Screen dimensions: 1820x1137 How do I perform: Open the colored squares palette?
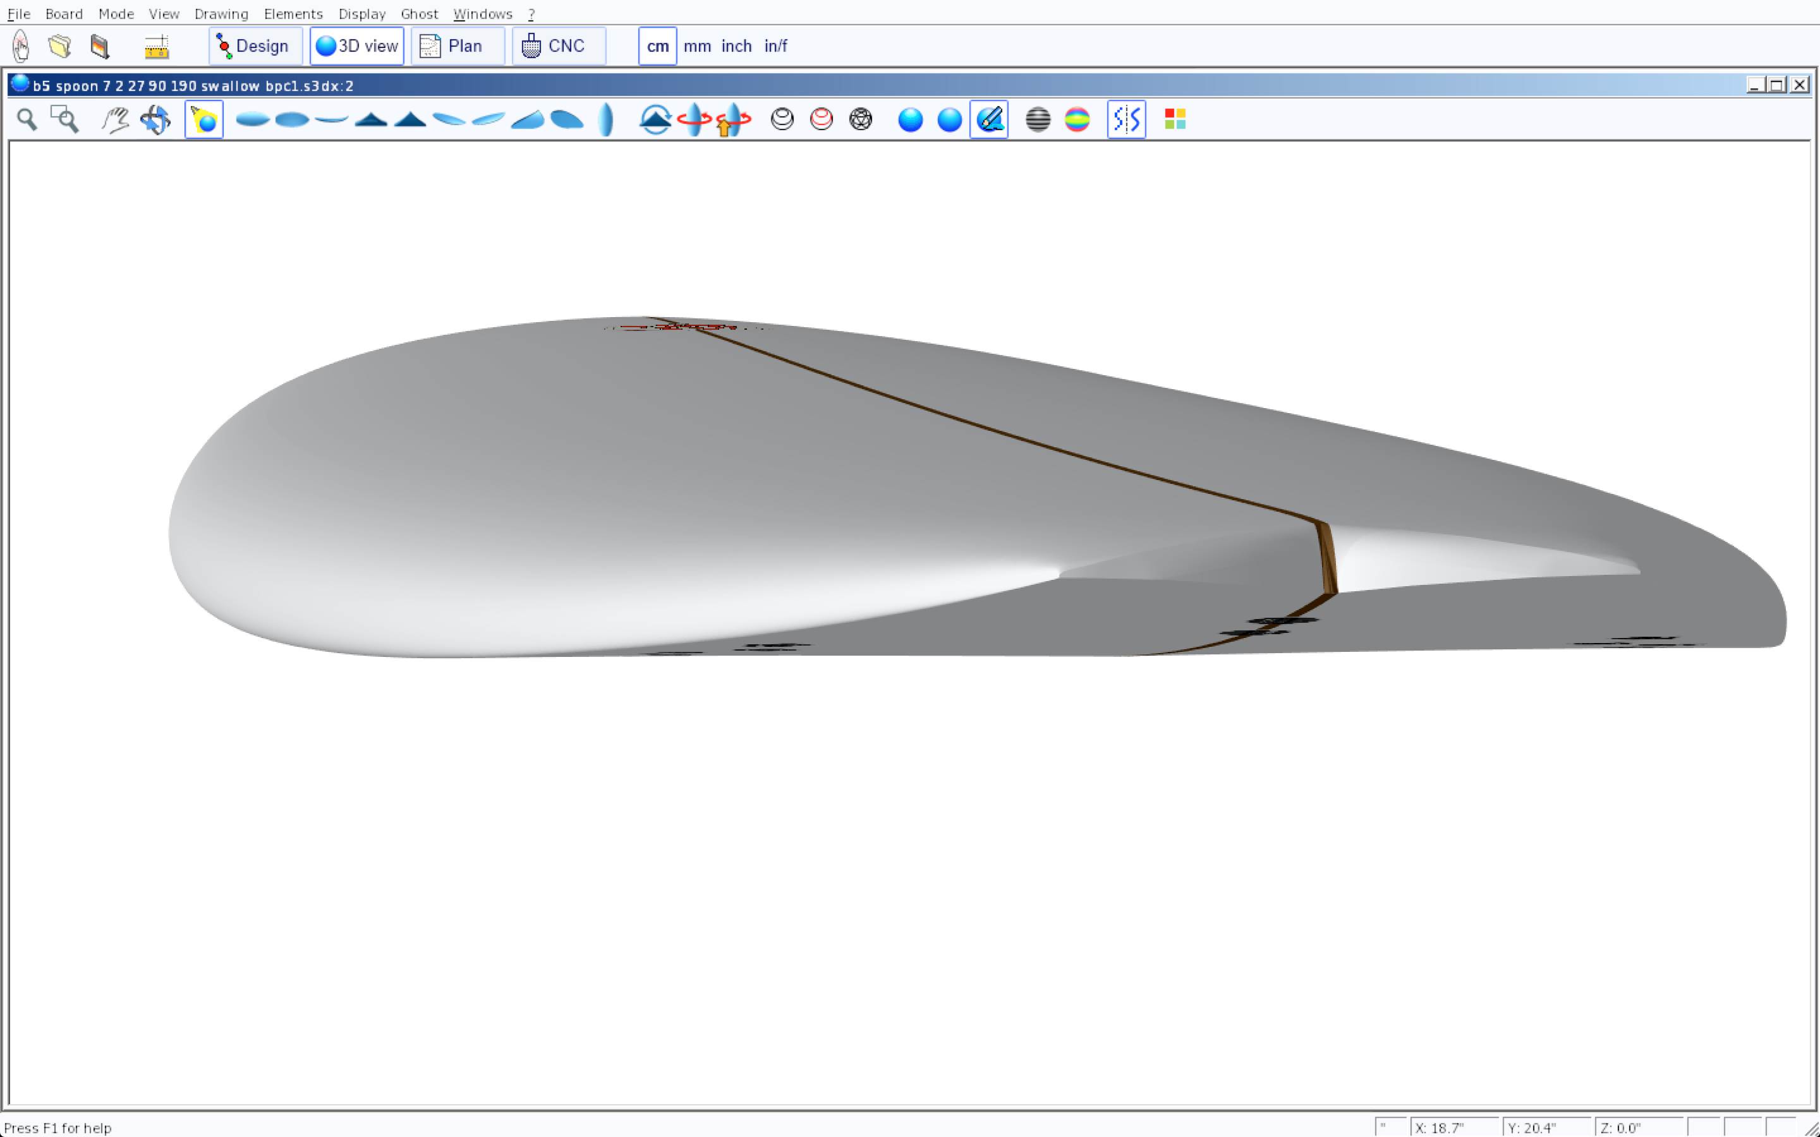(1175, 119)
